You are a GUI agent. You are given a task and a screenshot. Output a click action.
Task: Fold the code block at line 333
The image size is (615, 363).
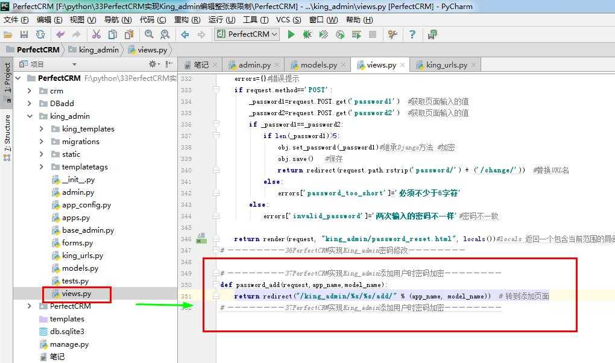pos(216,90)
